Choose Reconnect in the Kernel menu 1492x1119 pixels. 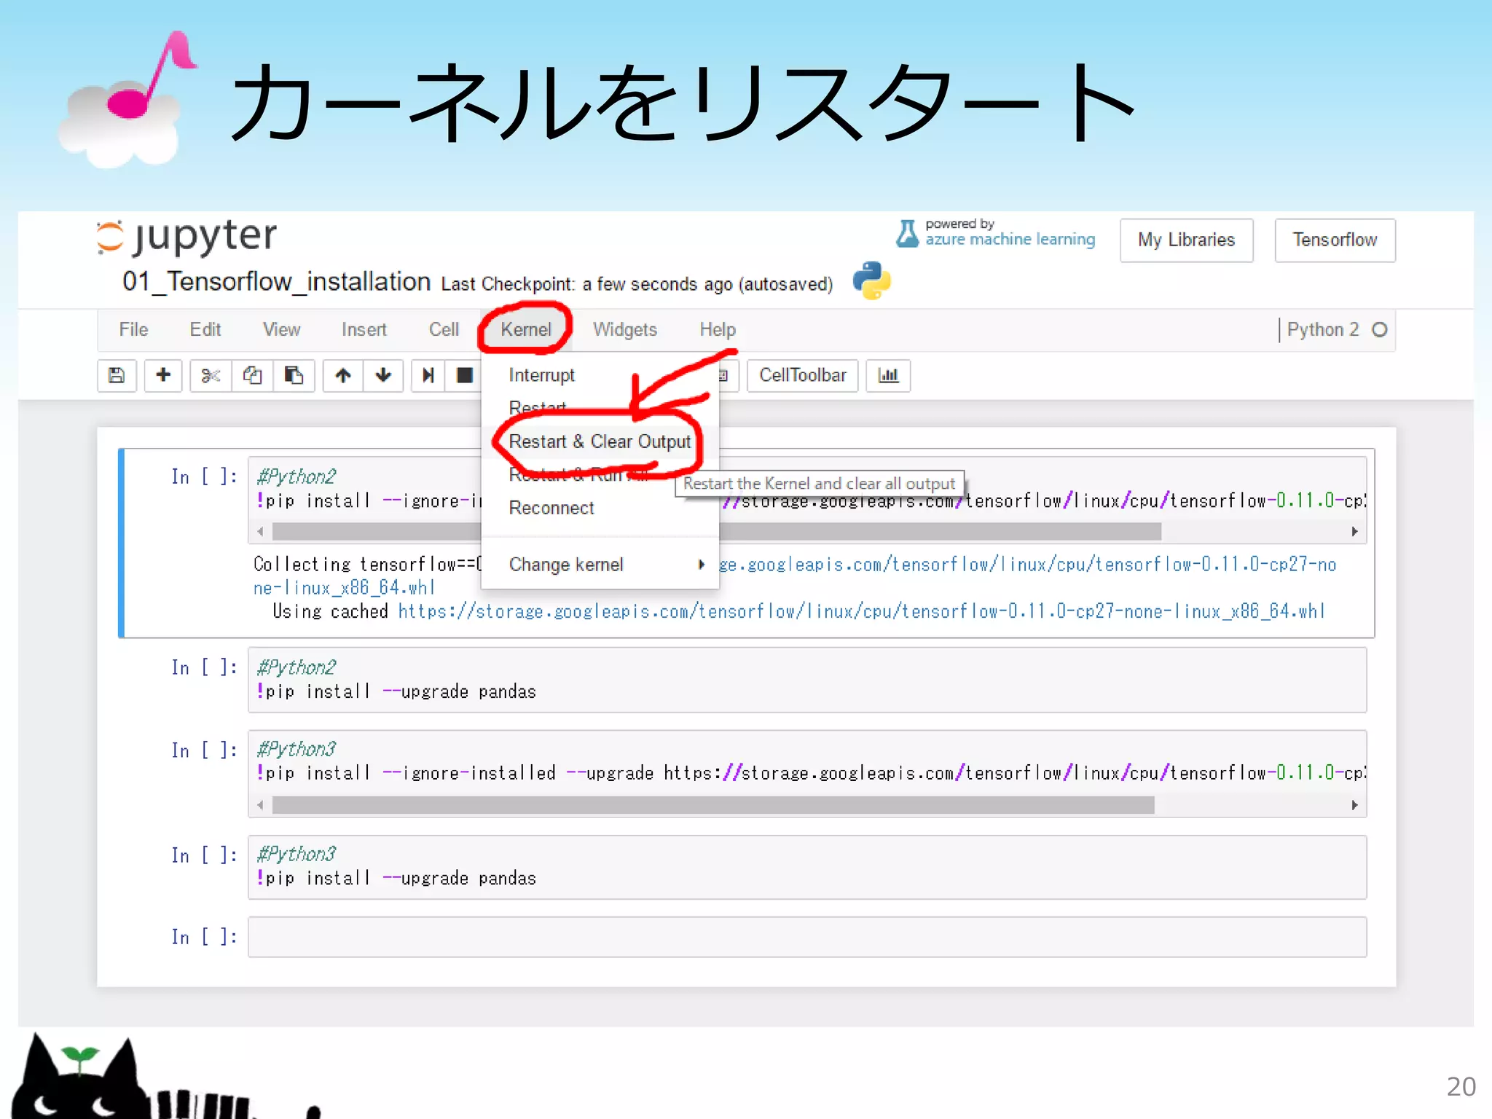(551, 508)
